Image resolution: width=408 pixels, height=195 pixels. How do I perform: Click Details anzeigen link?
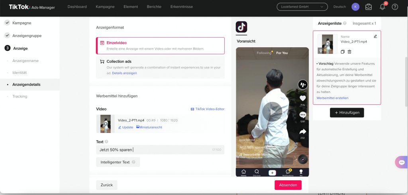124,73
